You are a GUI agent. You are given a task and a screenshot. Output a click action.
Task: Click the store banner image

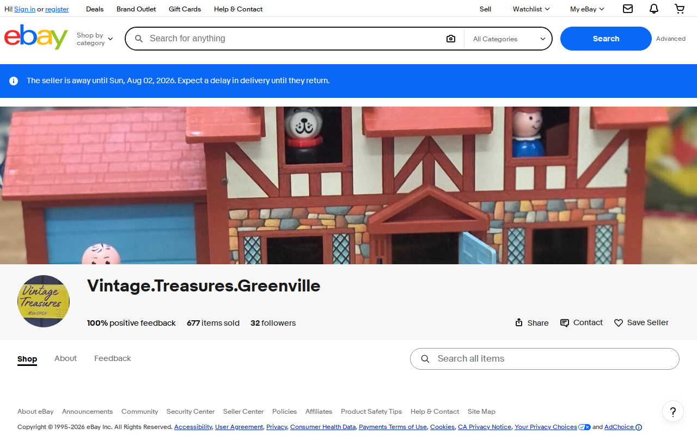tap(348, 185)
